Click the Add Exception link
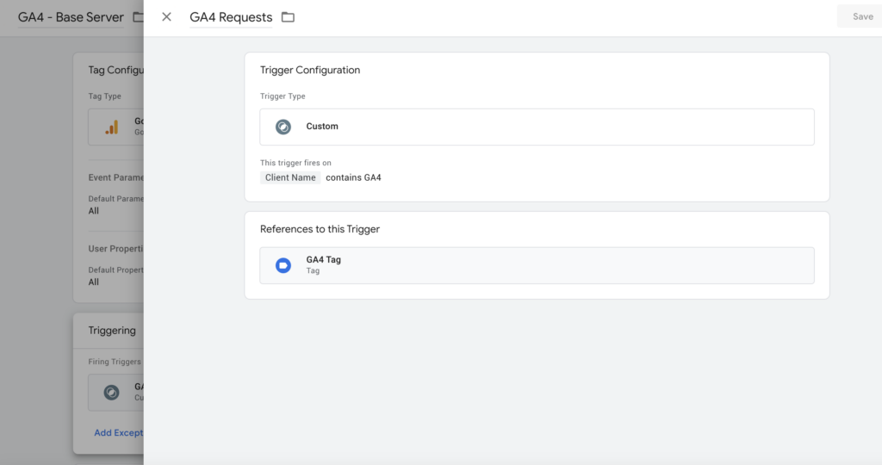 [x=119, y=432]
